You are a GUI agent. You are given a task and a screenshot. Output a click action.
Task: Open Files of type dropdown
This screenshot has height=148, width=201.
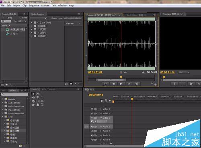tap(73, 18)
